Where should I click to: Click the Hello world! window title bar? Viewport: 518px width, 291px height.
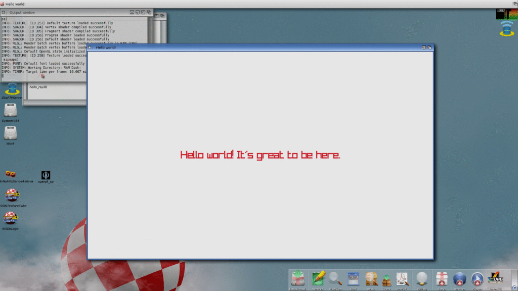click(x=260, y=47)
